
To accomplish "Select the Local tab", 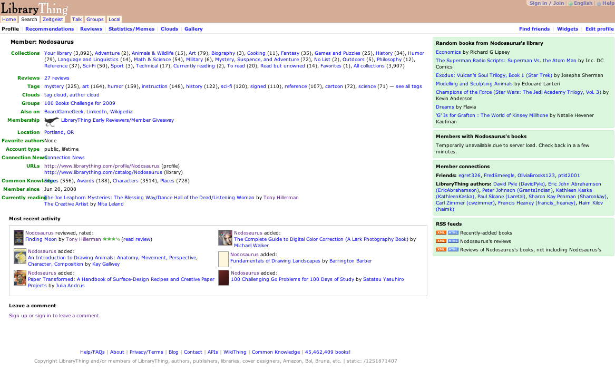I will 114,19.
